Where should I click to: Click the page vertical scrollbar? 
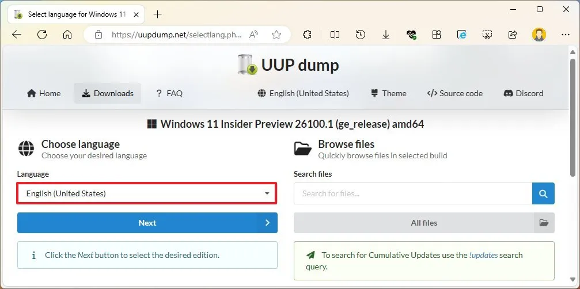pos(573,117)
